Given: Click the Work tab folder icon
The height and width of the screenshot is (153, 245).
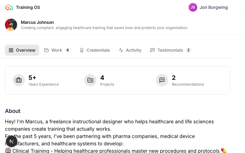Looking at the screenshot, I should (x=47, y=50).
